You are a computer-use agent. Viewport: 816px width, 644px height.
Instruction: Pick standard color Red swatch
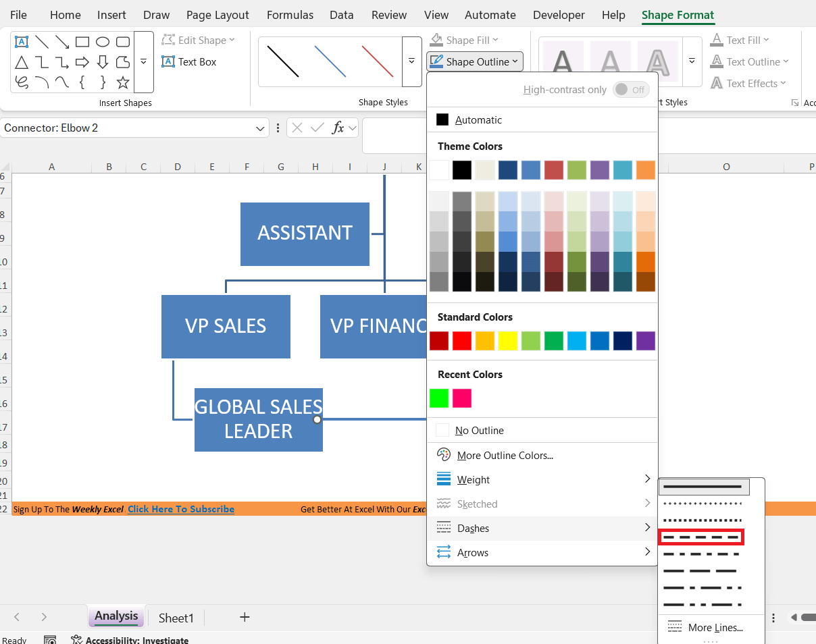(x=462, y=341)
